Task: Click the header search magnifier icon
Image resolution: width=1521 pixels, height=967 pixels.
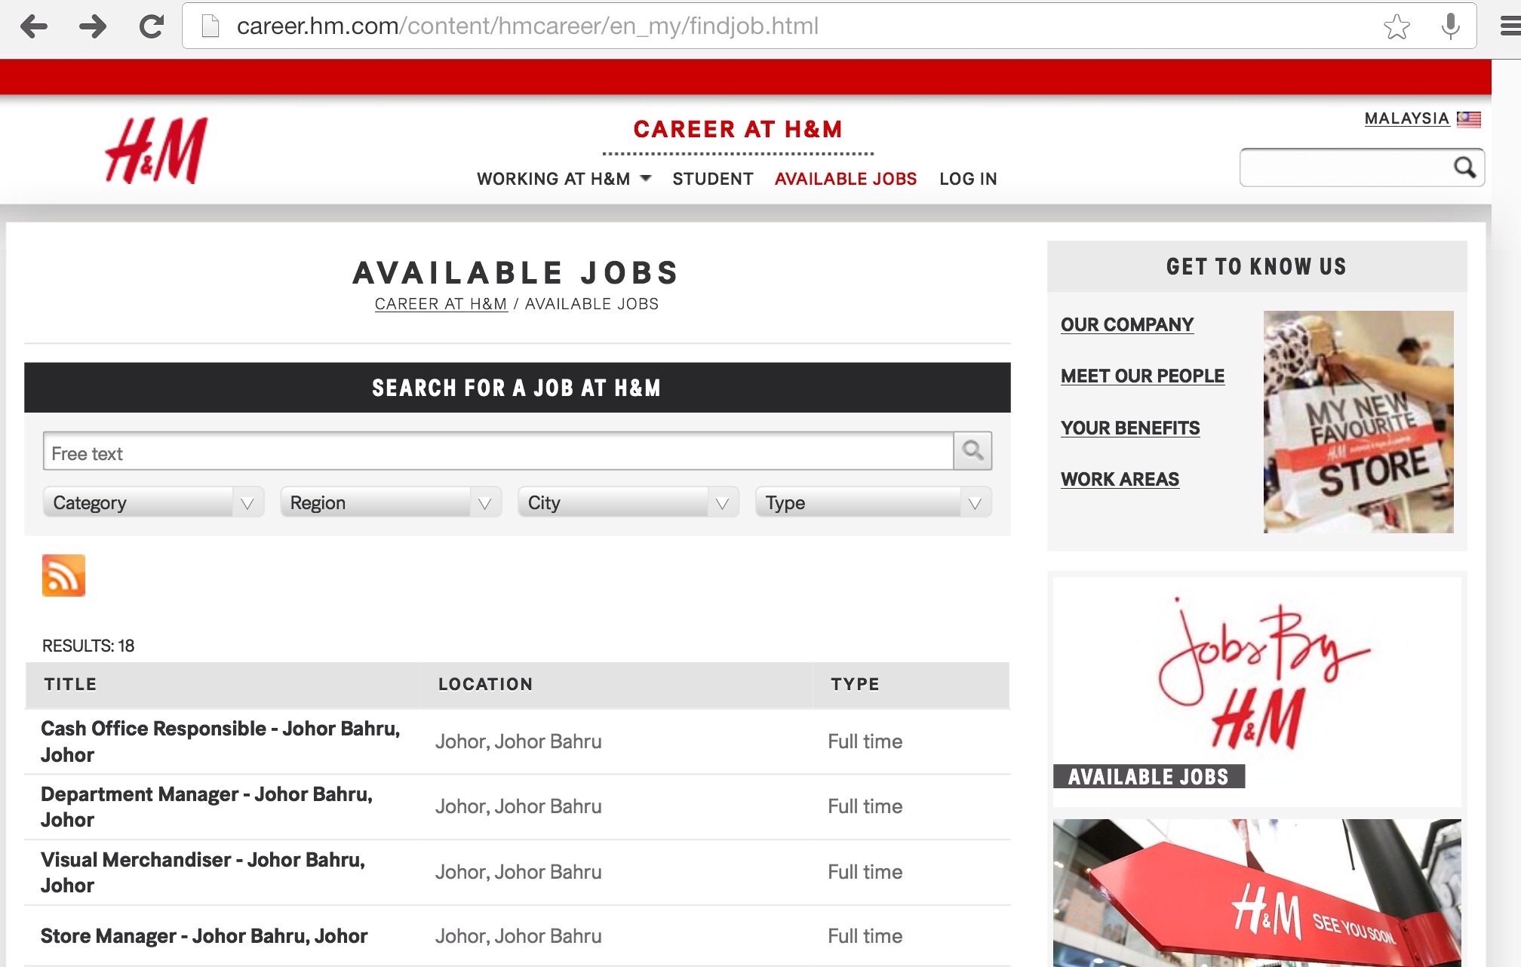Action: click(x=1464, y=167)
